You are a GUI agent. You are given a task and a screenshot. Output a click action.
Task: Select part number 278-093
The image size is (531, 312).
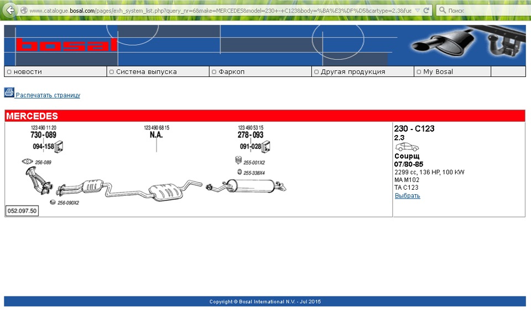click(250, 135)
